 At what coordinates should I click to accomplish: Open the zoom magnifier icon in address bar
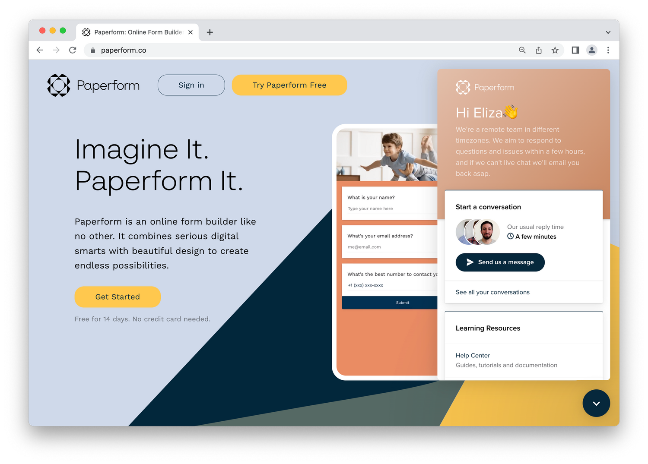[x=522, y=50]
